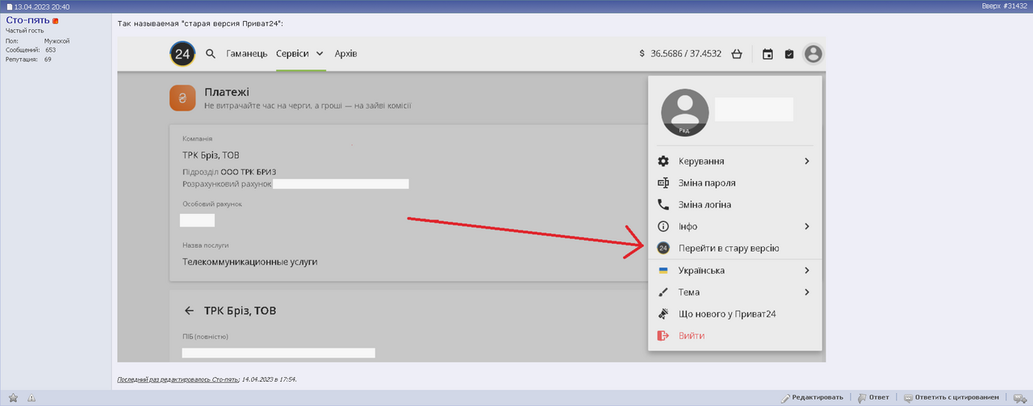Open the Гаманець tab
1033x406 pixels.
247,54
